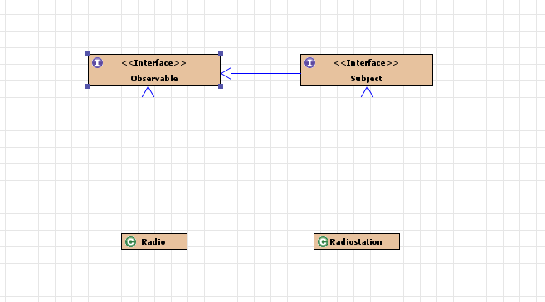Click the <<Interface>> stereotype on Subject
The width and height of the screenshot is (545, 302).
366,63
